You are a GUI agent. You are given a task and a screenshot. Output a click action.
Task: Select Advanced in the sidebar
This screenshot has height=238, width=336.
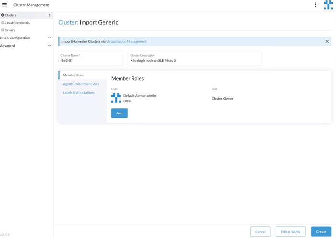pyautogui.click(x=8, y=46)
